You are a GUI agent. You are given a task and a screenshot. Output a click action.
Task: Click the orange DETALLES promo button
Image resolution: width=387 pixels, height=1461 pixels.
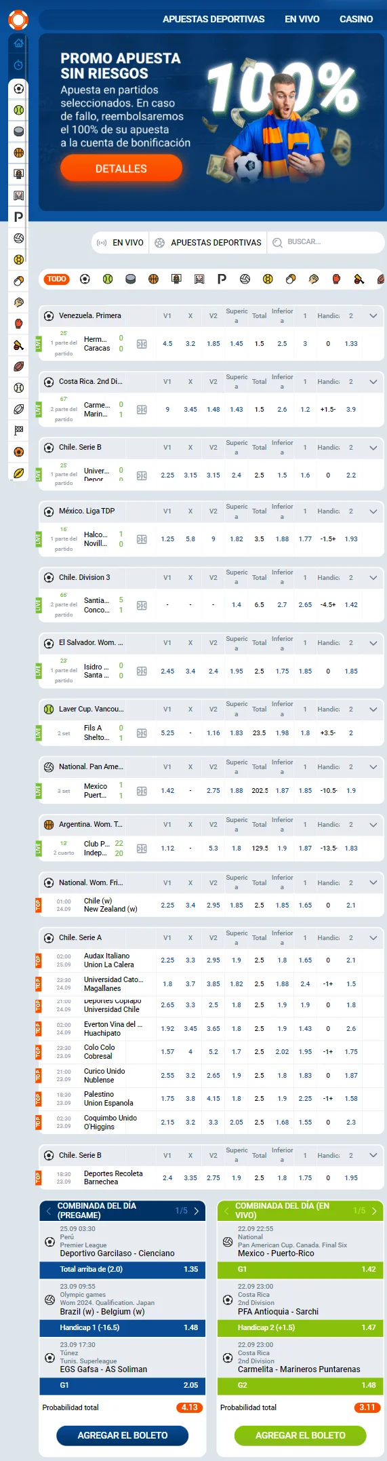coord(121,168)
